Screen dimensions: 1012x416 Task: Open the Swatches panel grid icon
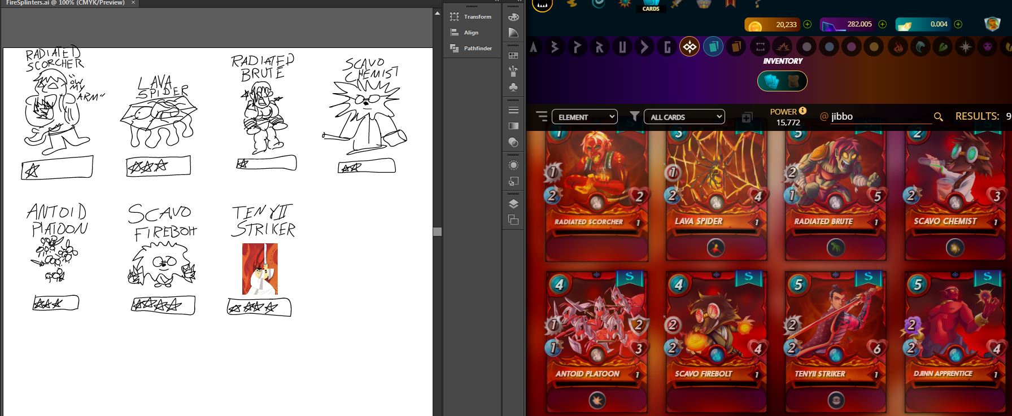click(513, 55)
